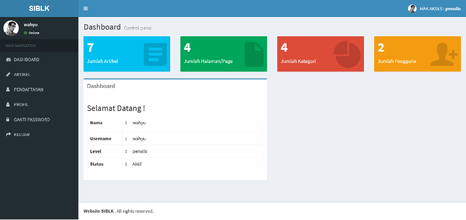Click the file icon in the Jumlah Halaman/Page box
The height and width of the screenshot is (220, 466).
click(x=254, y=54)
